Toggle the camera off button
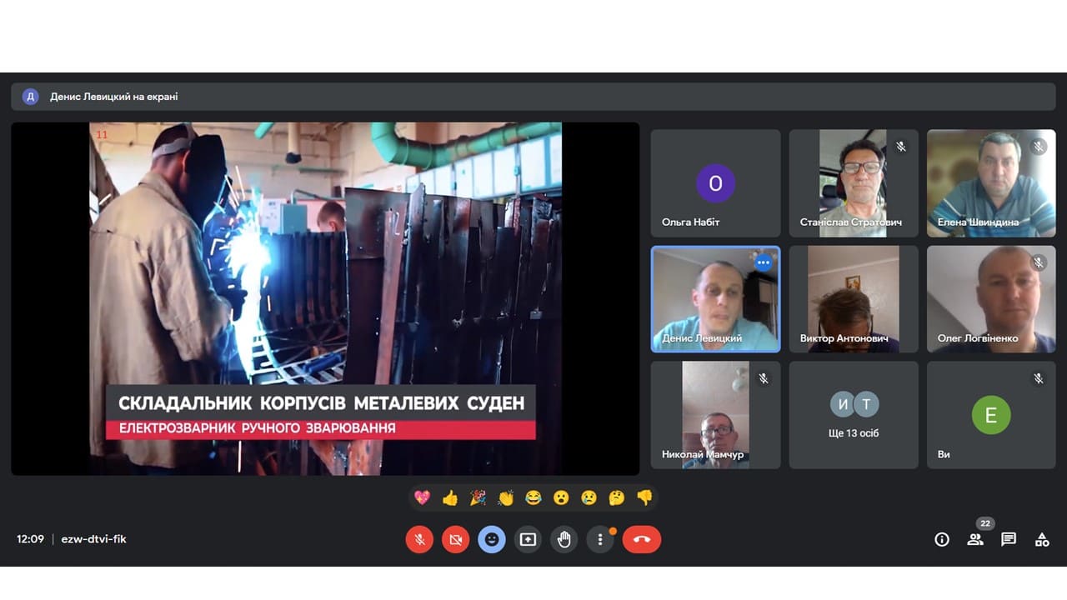Image resolution: width=1067 pixels, height=600 pixels. point(456,539)
